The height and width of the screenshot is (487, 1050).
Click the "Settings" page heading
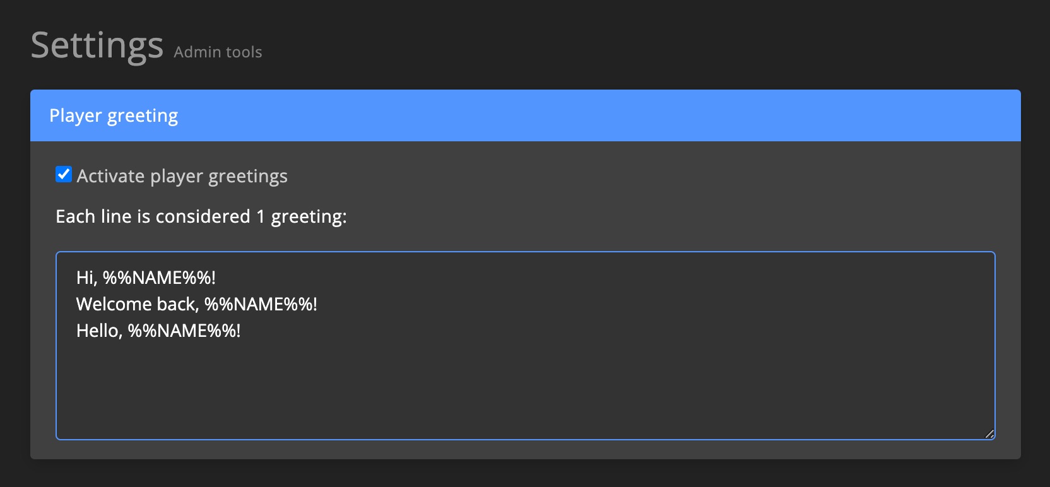(97, 44)
